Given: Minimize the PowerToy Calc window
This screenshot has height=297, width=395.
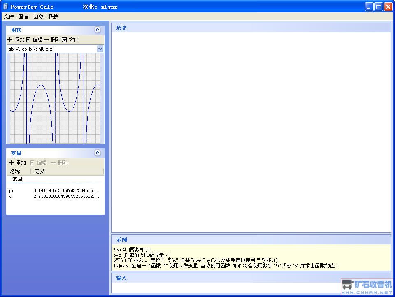Looking at the screenshot, I should [x=369, y=7].
